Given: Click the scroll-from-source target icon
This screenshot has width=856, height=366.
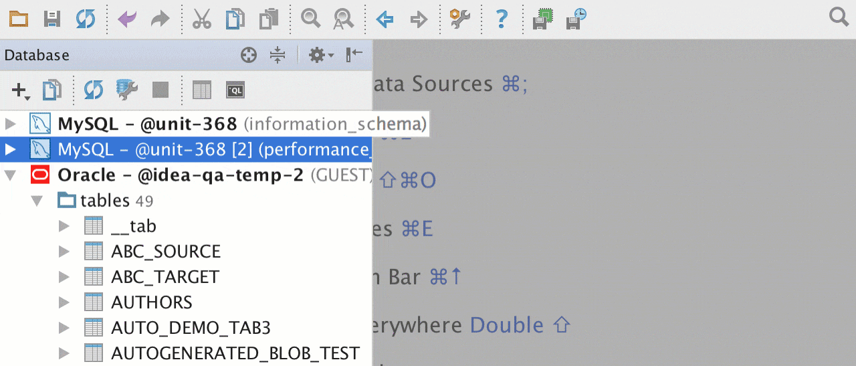Looking at the screenshot, I should coord(249,56).
